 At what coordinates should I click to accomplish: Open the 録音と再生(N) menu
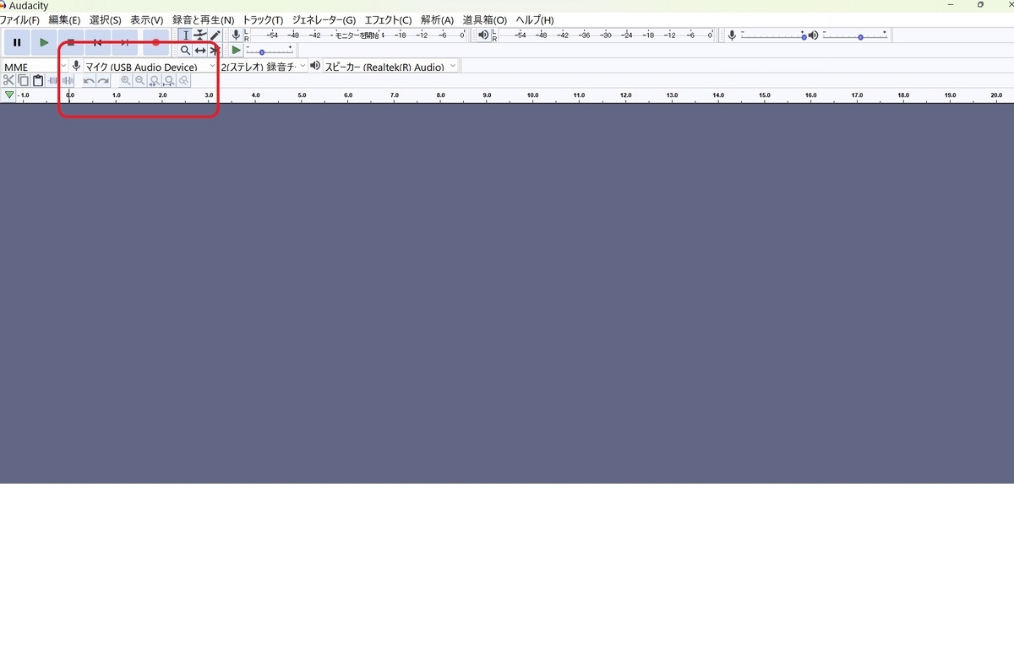(x=203, y=20)
